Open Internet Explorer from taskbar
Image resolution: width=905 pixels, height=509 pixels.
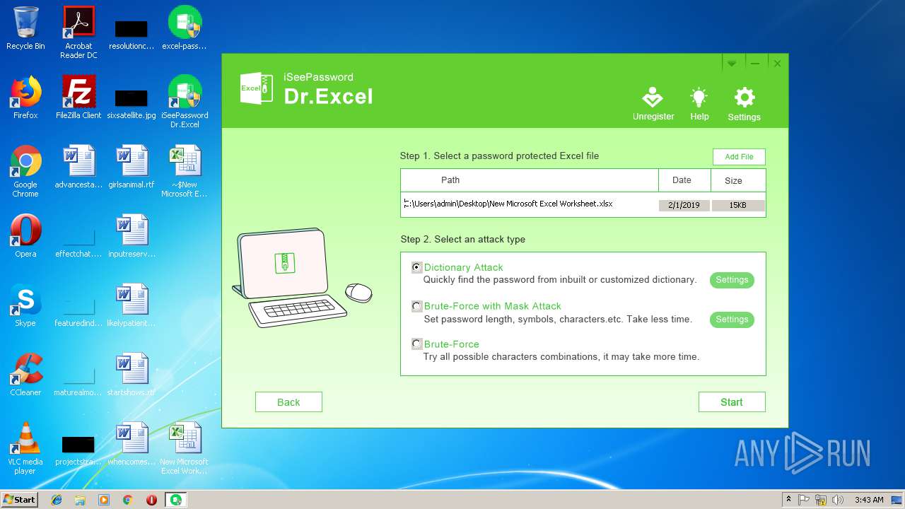pyautogui.click(x=57, y=500)
